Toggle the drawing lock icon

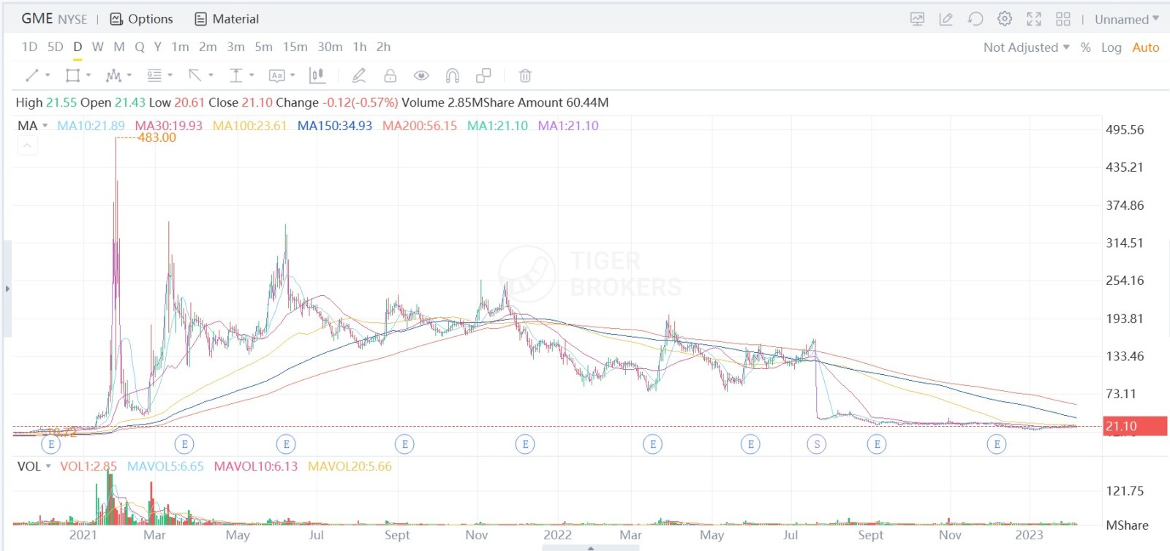pyautogui.click(x=390, y=75)
